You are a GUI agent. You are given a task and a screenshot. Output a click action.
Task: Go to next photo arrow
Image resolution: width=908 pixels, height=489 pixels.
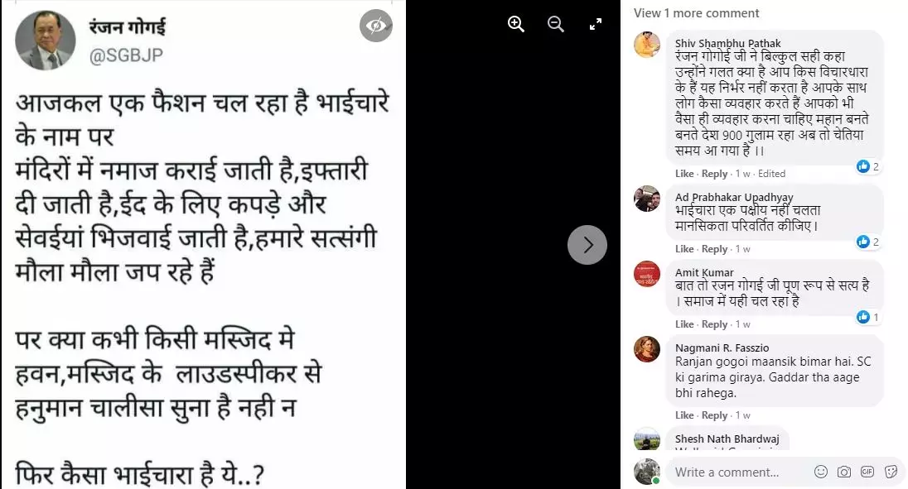pyautogui.click(x=587, y=245)
